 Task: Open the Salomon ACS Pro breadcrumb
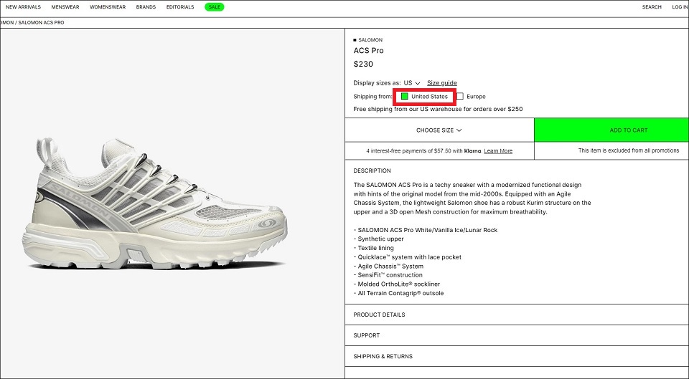41,22
